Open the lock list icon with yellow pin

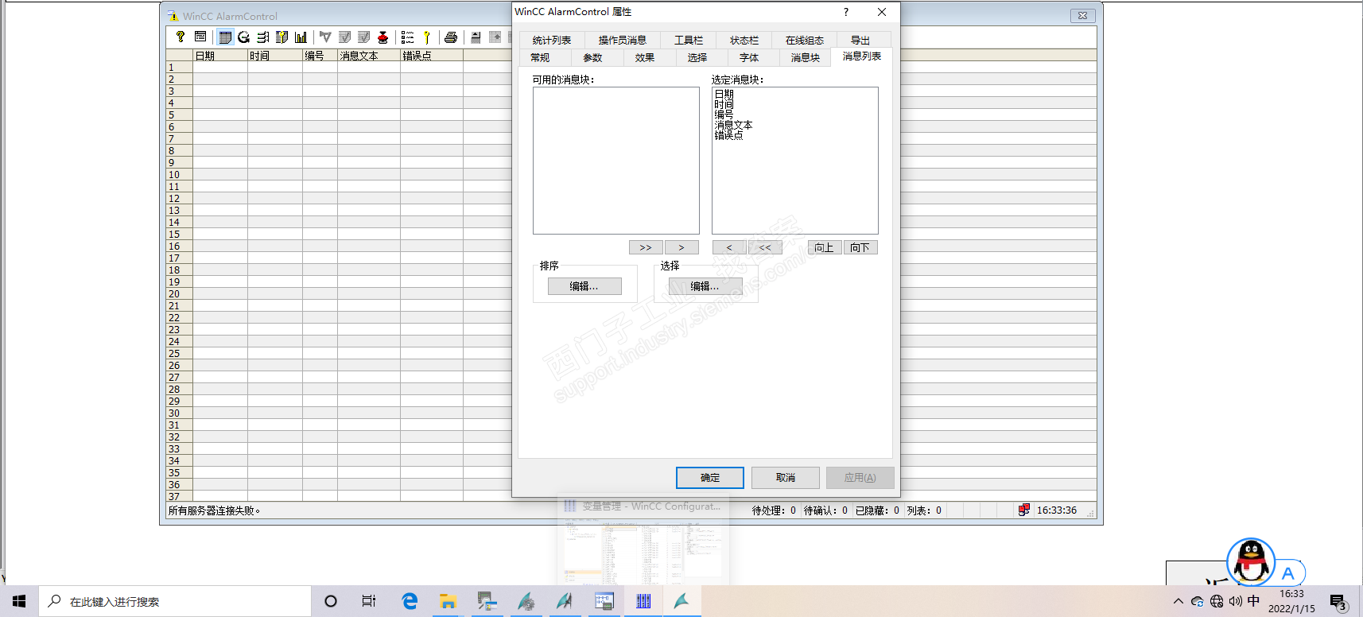tap(282, 37)
